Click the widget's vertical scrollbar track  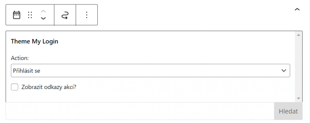pos(298,67)
